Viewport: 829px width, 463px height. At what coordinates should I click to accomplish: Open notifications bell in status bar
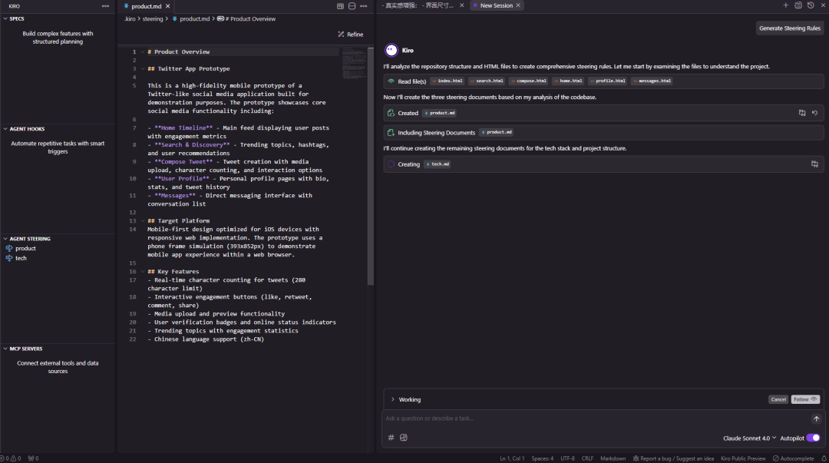pos(824,458)
